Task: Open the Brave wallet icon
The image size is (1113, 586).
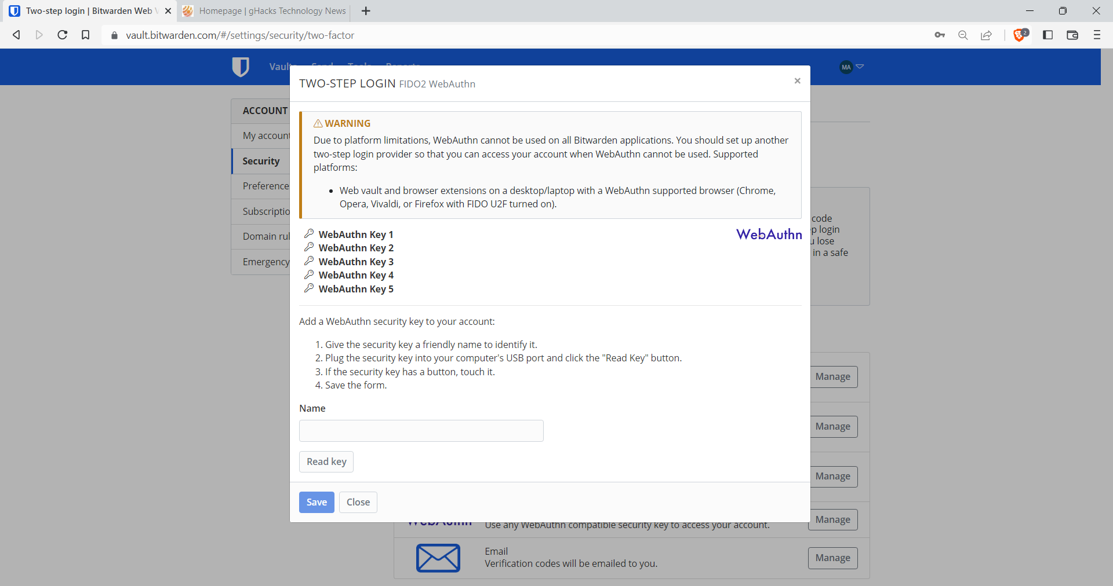Action: [1072, 35]
